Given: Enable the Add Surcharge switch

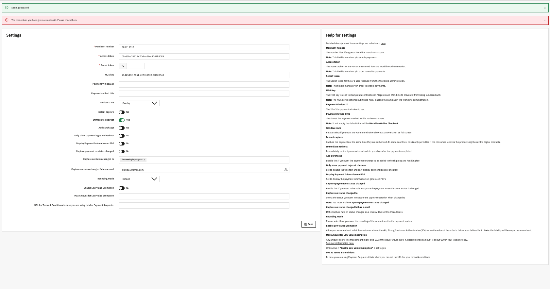Looking at the screenshot, I should coord(122,128).
